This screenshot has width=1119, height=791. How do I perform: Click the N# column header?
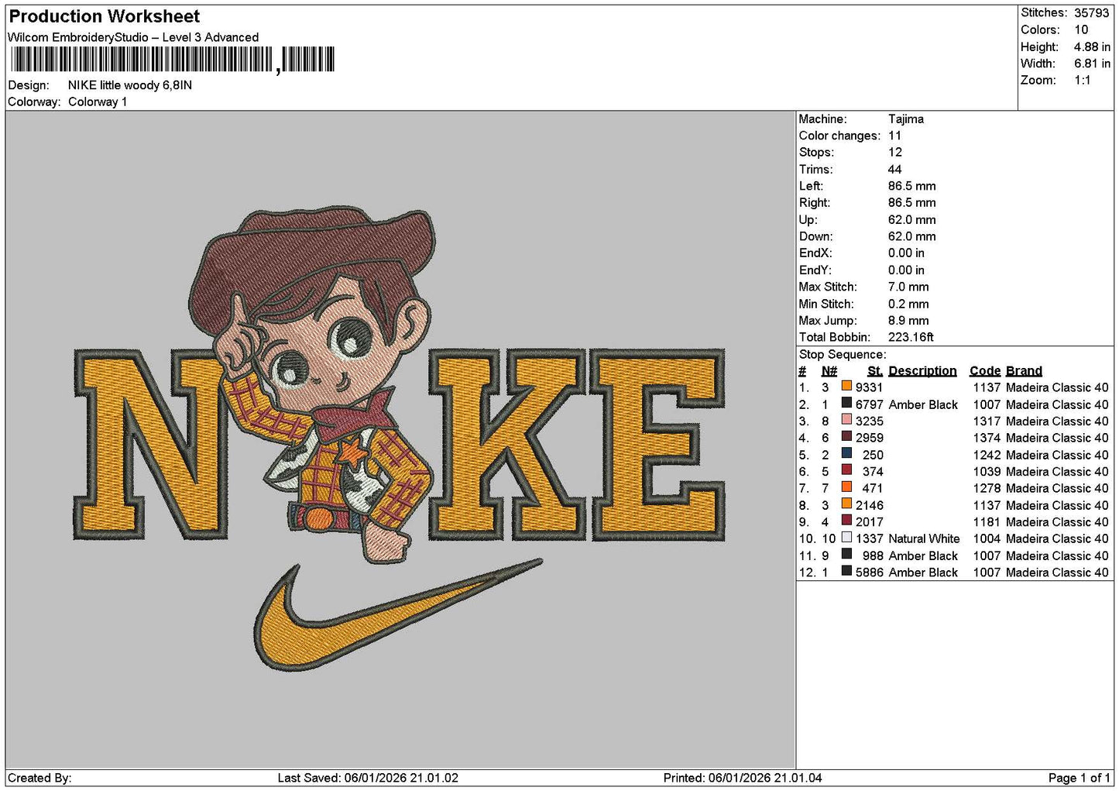[829, 371]
